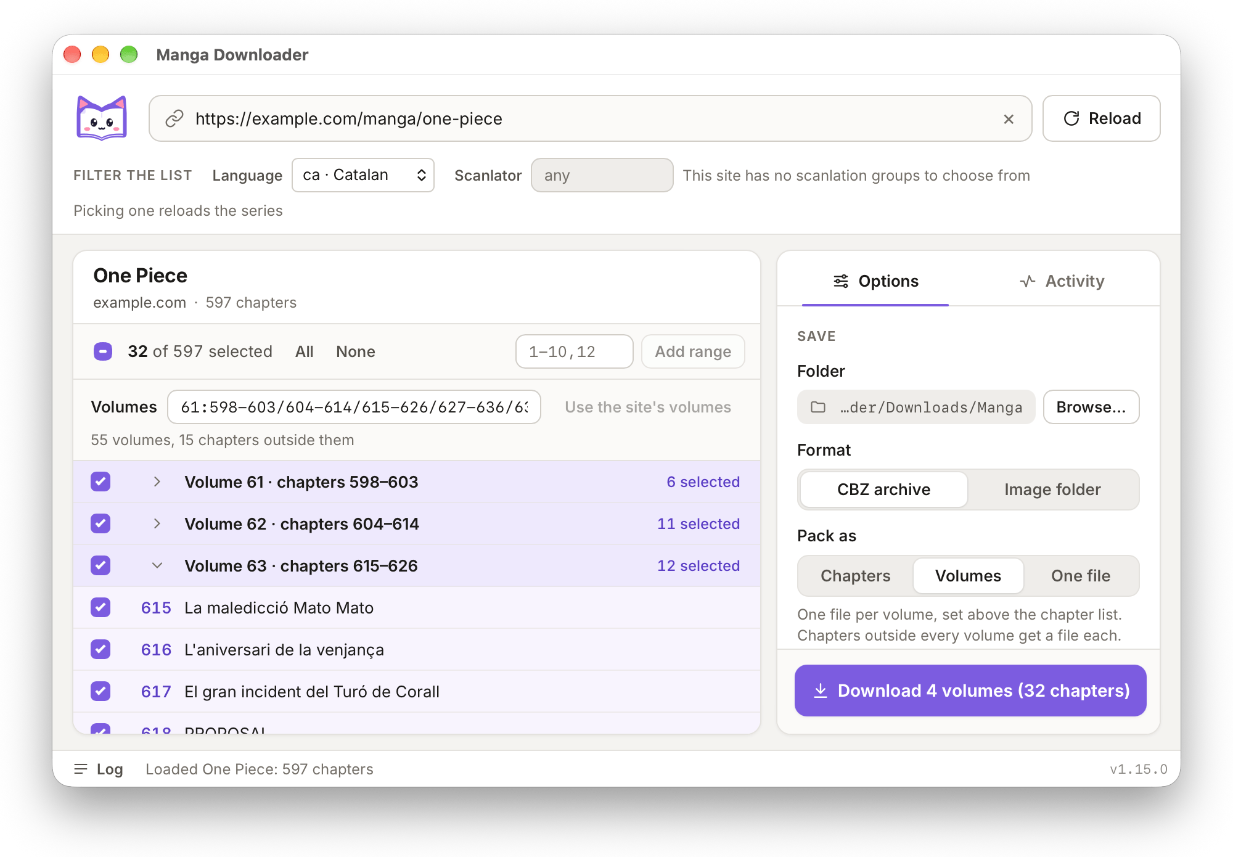Click the folder icon in the save path
Viewport: 1233px width, 857px height.
[x=818, y=407]
